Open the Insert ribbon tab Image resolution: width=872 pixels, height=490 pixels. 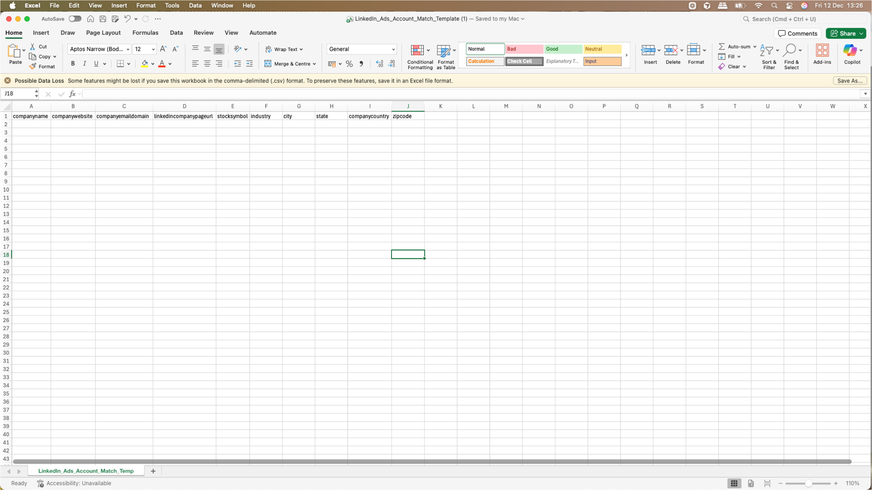[41, 33]
